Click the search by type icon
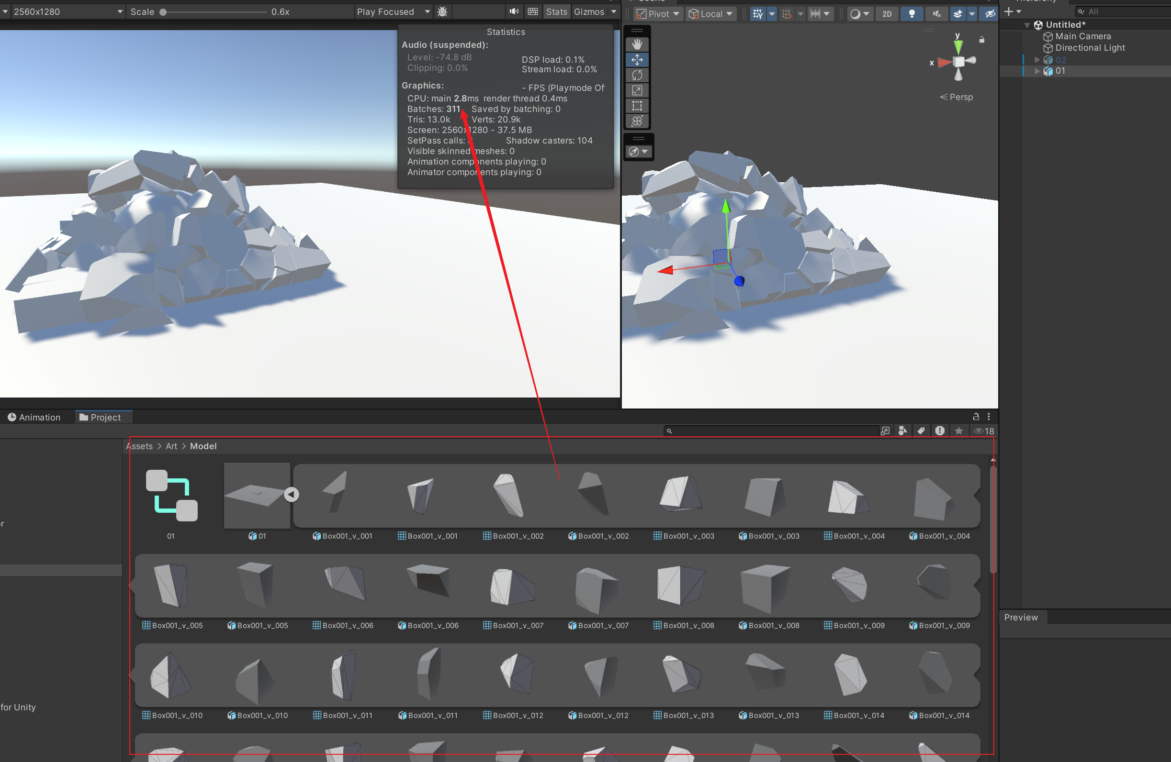The image size is (1171, 762). (x=902, y=431)
